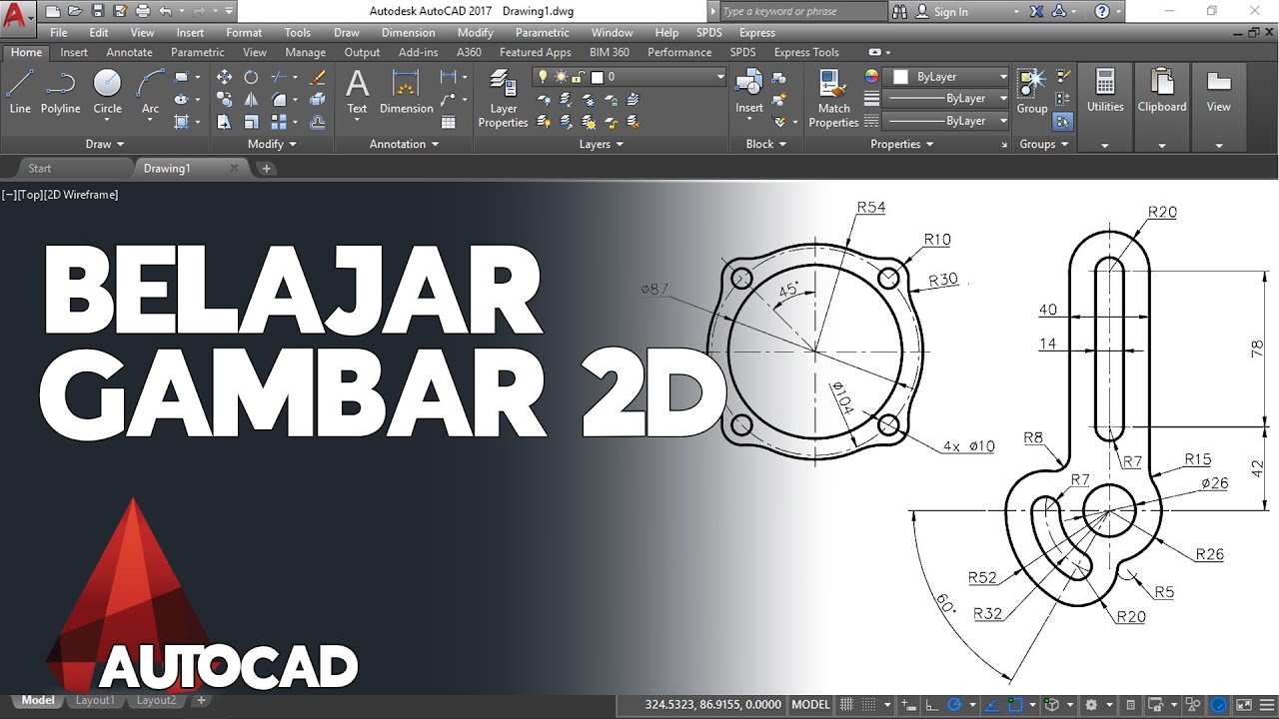This screenshot has height=719, width=1279.
Task: Click the Plot printer icon in quick access toolbar
Action: point(143,11)
